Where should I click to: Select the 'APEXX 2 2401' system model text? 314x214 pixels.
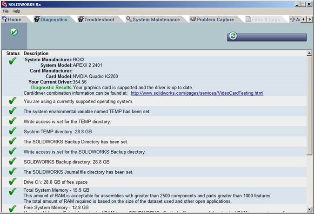pos(87,65)
